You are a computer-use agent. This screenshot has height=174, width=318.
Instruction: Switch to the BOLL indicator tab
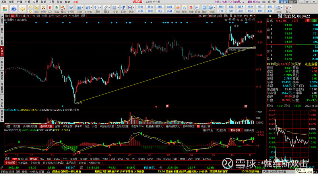point(57,159)
